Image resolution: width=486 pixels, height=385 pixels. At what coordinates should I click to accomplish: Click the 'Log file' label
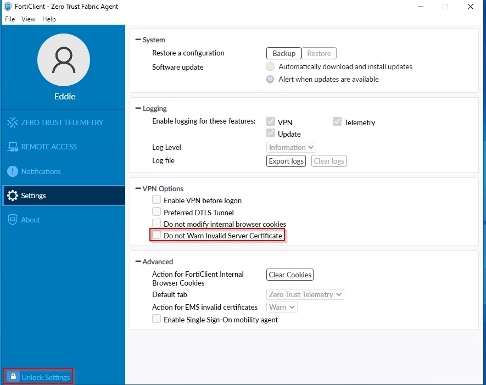pos(163,160)
